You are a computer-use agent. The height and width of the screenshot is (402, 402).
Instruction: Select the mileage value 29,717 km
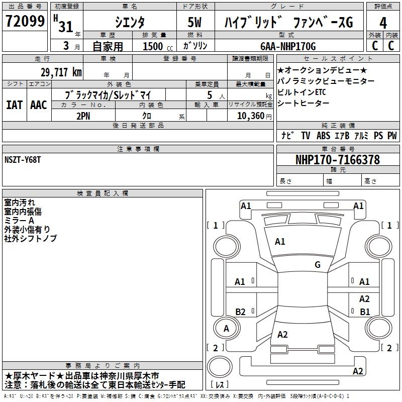pyautogui.click(x=61, y=72)
